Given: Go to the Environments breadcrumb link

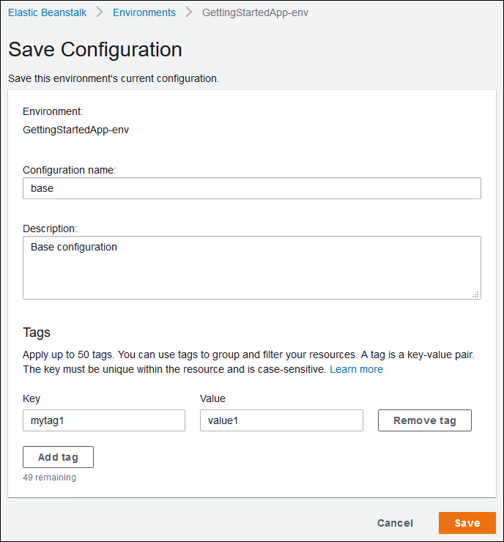Looking at the screenshot, I should [x=144, y=12].
